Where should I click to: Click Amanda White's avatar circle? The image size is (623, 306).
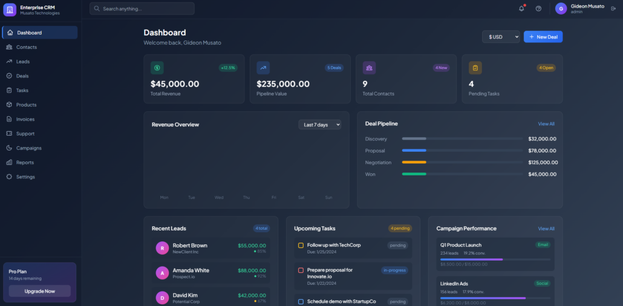point(162,273)
